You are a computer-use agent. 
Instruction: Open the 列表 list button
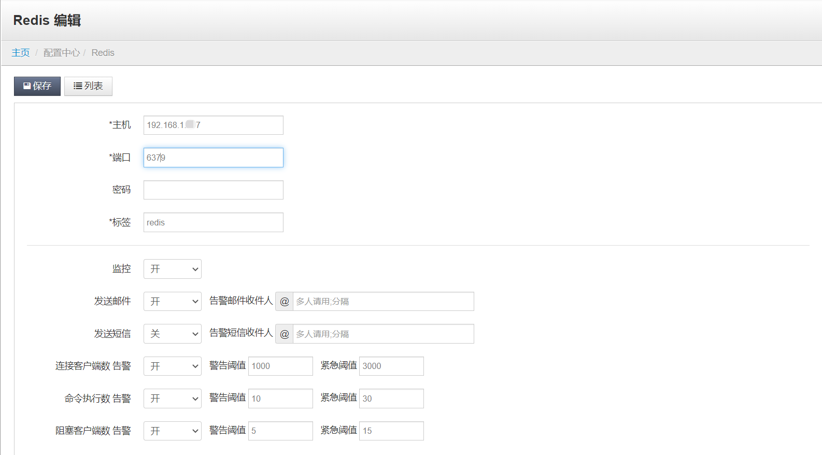88,86
